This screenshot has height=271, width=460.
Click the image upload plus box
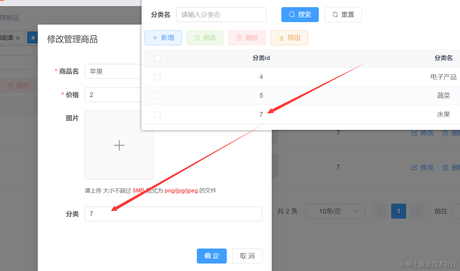pos(119,145)
